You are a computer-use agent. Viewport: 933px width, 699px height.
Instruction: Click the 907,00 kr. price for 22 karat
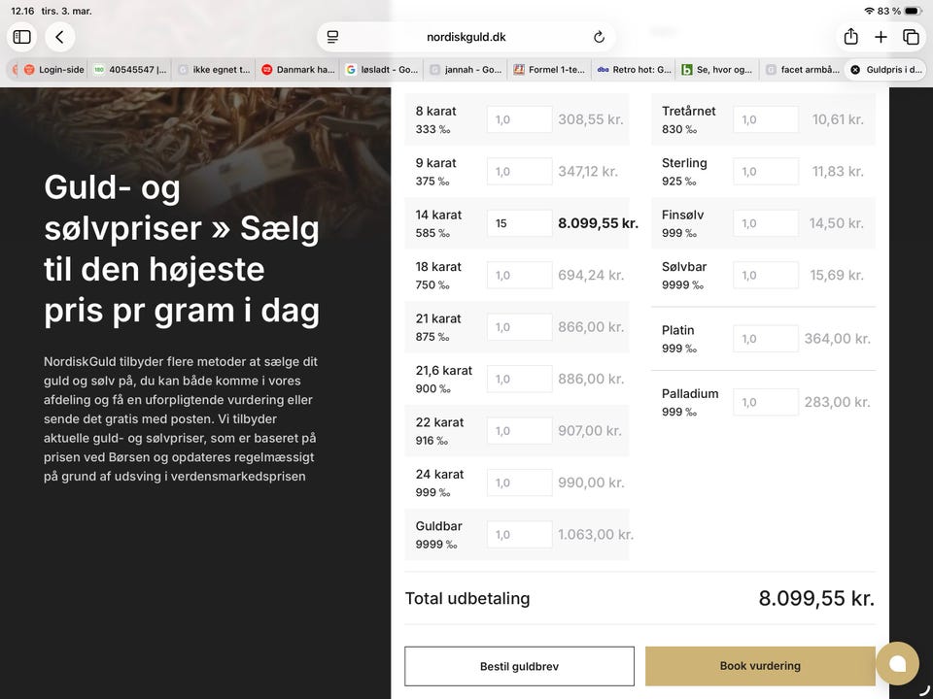pyautogui.click(x=590, y=431)
